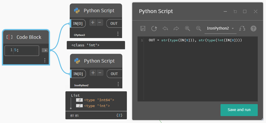
Task: Open the IronPython2 engine dropdown
Action: click(220, 28)
